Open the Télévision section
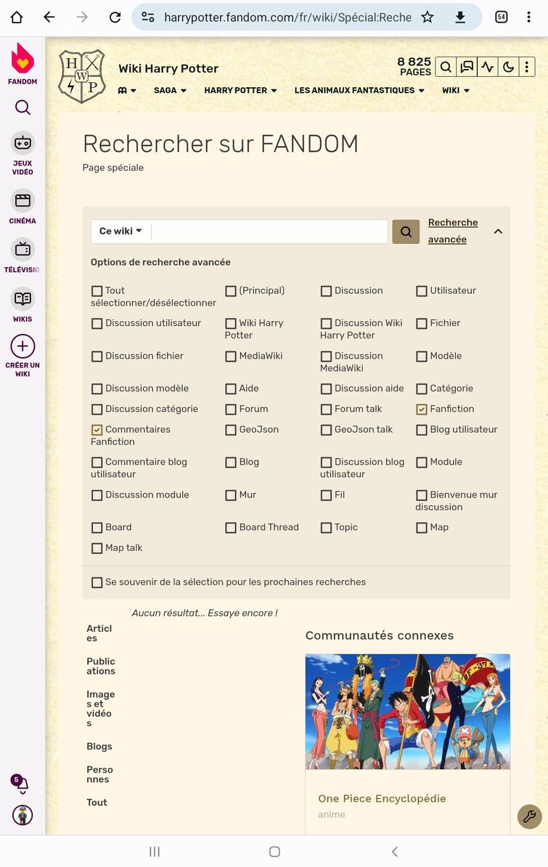Viewport: 548px width, 867px height. (23, 256)
